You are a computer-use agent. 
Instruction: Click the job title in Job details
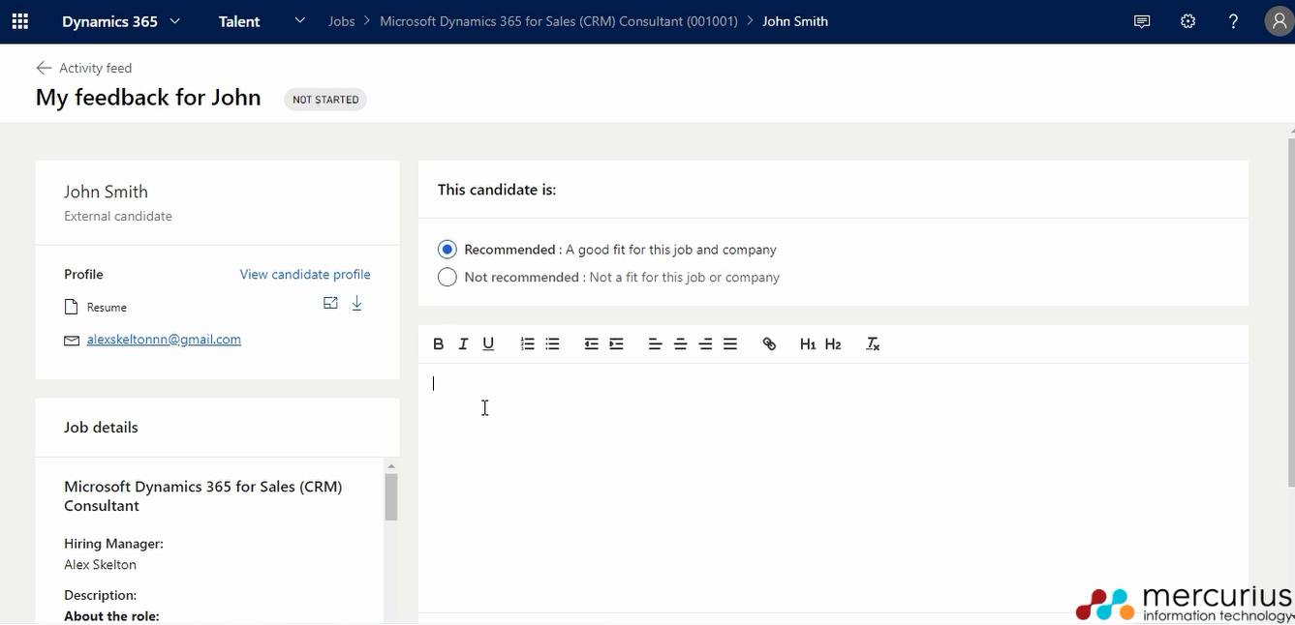[203, 496]
